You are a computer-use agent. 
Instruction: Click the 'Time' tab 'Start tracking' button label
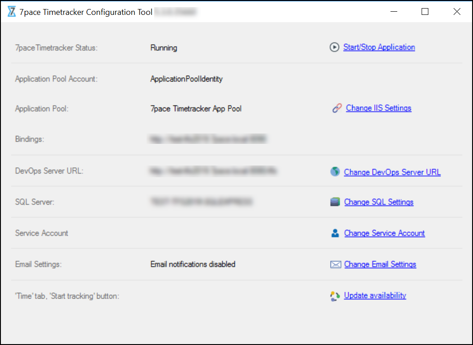click(67, 296)
